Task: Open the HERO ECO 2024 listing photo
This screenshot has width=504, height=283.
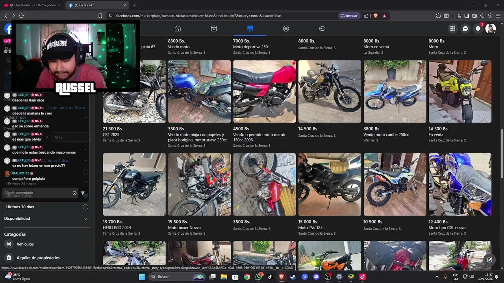Action: pyautogui.click(x=134, y=184)
